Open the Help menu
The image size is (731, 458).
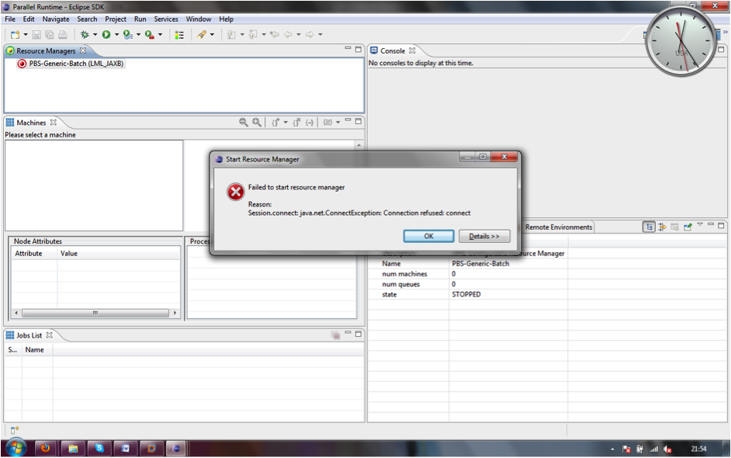coord(226,19)
